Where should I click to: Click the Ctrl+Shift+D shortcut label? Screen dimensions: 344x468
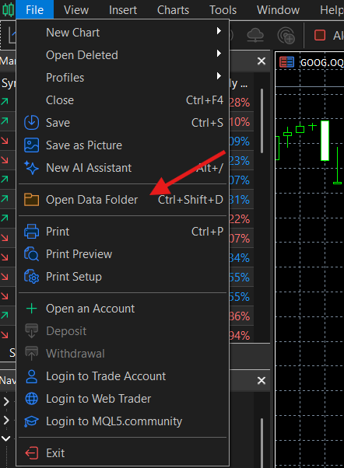tap(191, 200)
